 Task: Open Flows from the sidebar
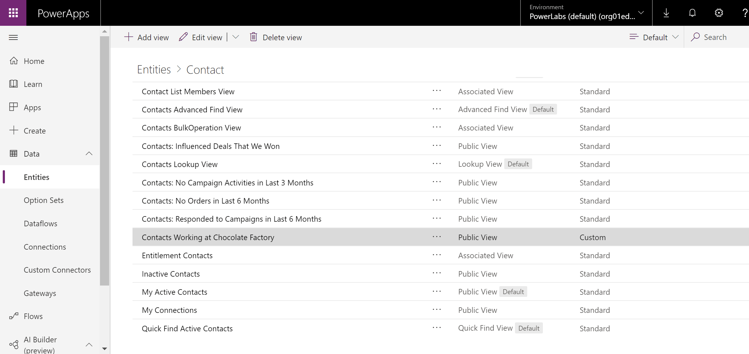33,316
